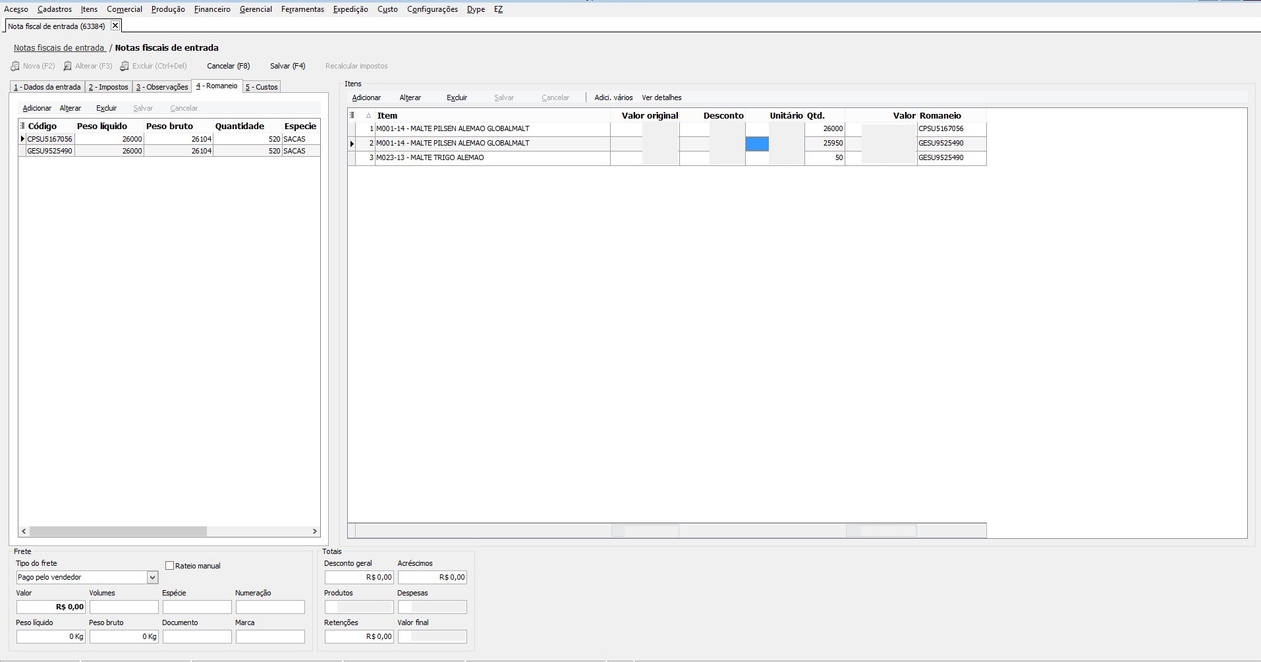Image resolution: width=1261 pixels, height=662 pixels.
Task: Open the Ferramentas menu
Action: 302,9
